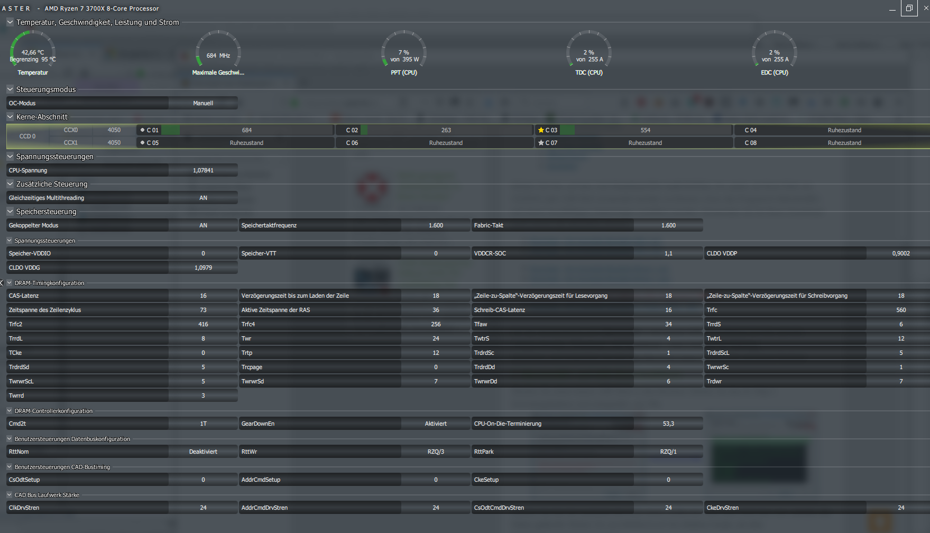Open the Cmd2t 1T value
Viewport: 930px width, 533px height.
click(203, 424)
